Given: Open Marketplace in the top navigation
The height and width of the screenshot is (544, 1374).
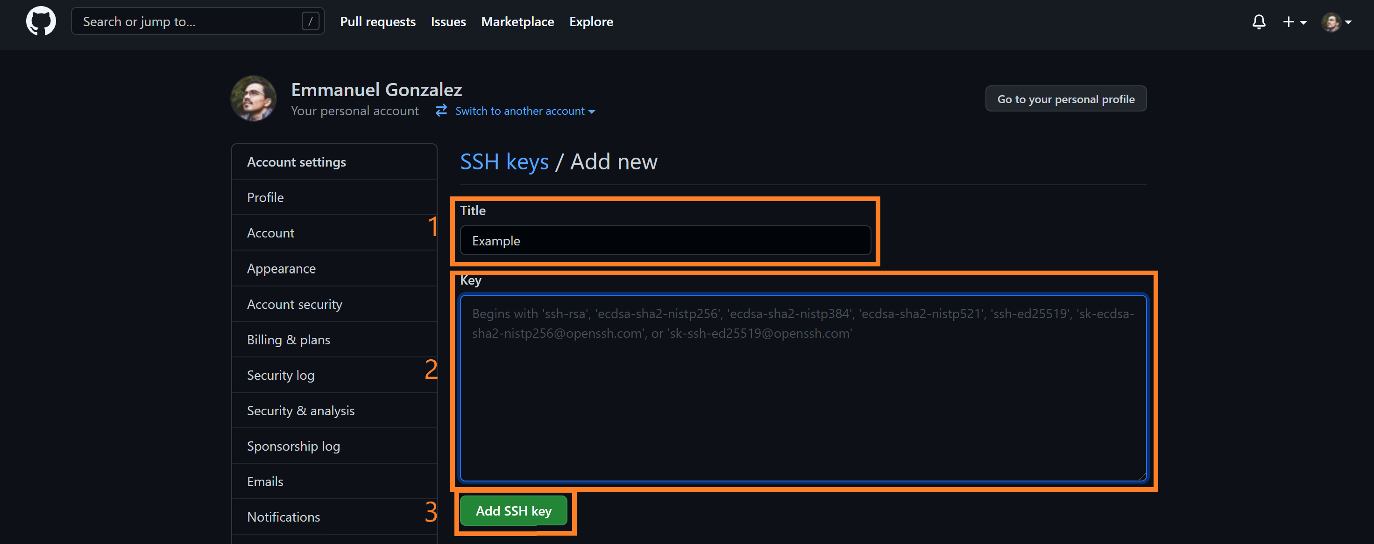Looking at the screenshot, I should (x=517, y=22).
